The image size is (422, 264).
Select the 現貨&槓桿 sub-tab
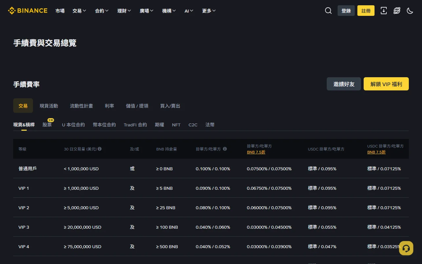pyautogui.click(x=24, y=124)
